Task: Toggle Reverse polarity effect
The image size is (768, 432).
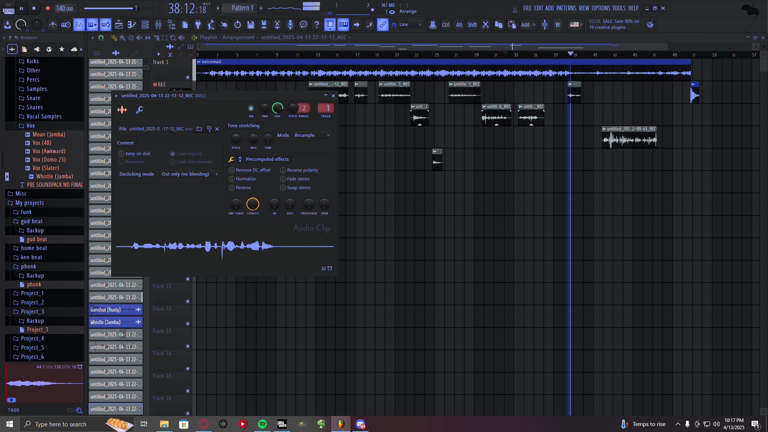Action: pos(283,170)
